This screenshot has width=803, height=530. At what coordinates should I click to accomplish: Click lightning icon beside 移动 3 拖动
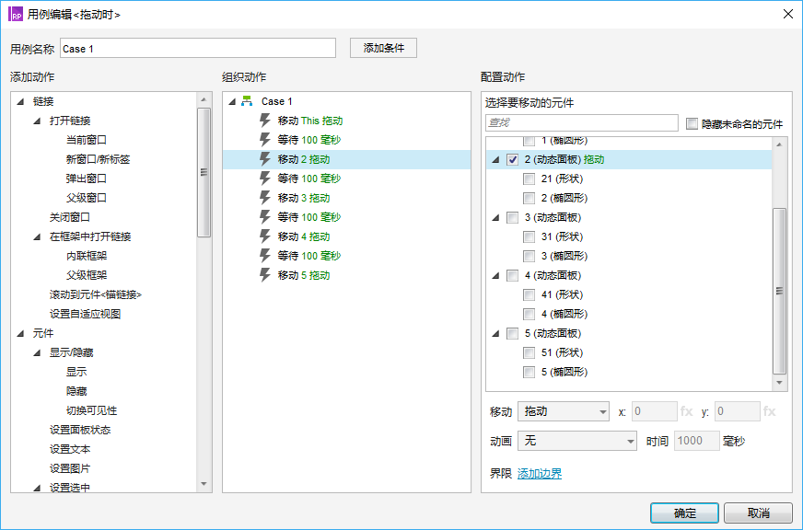(265, 198)
